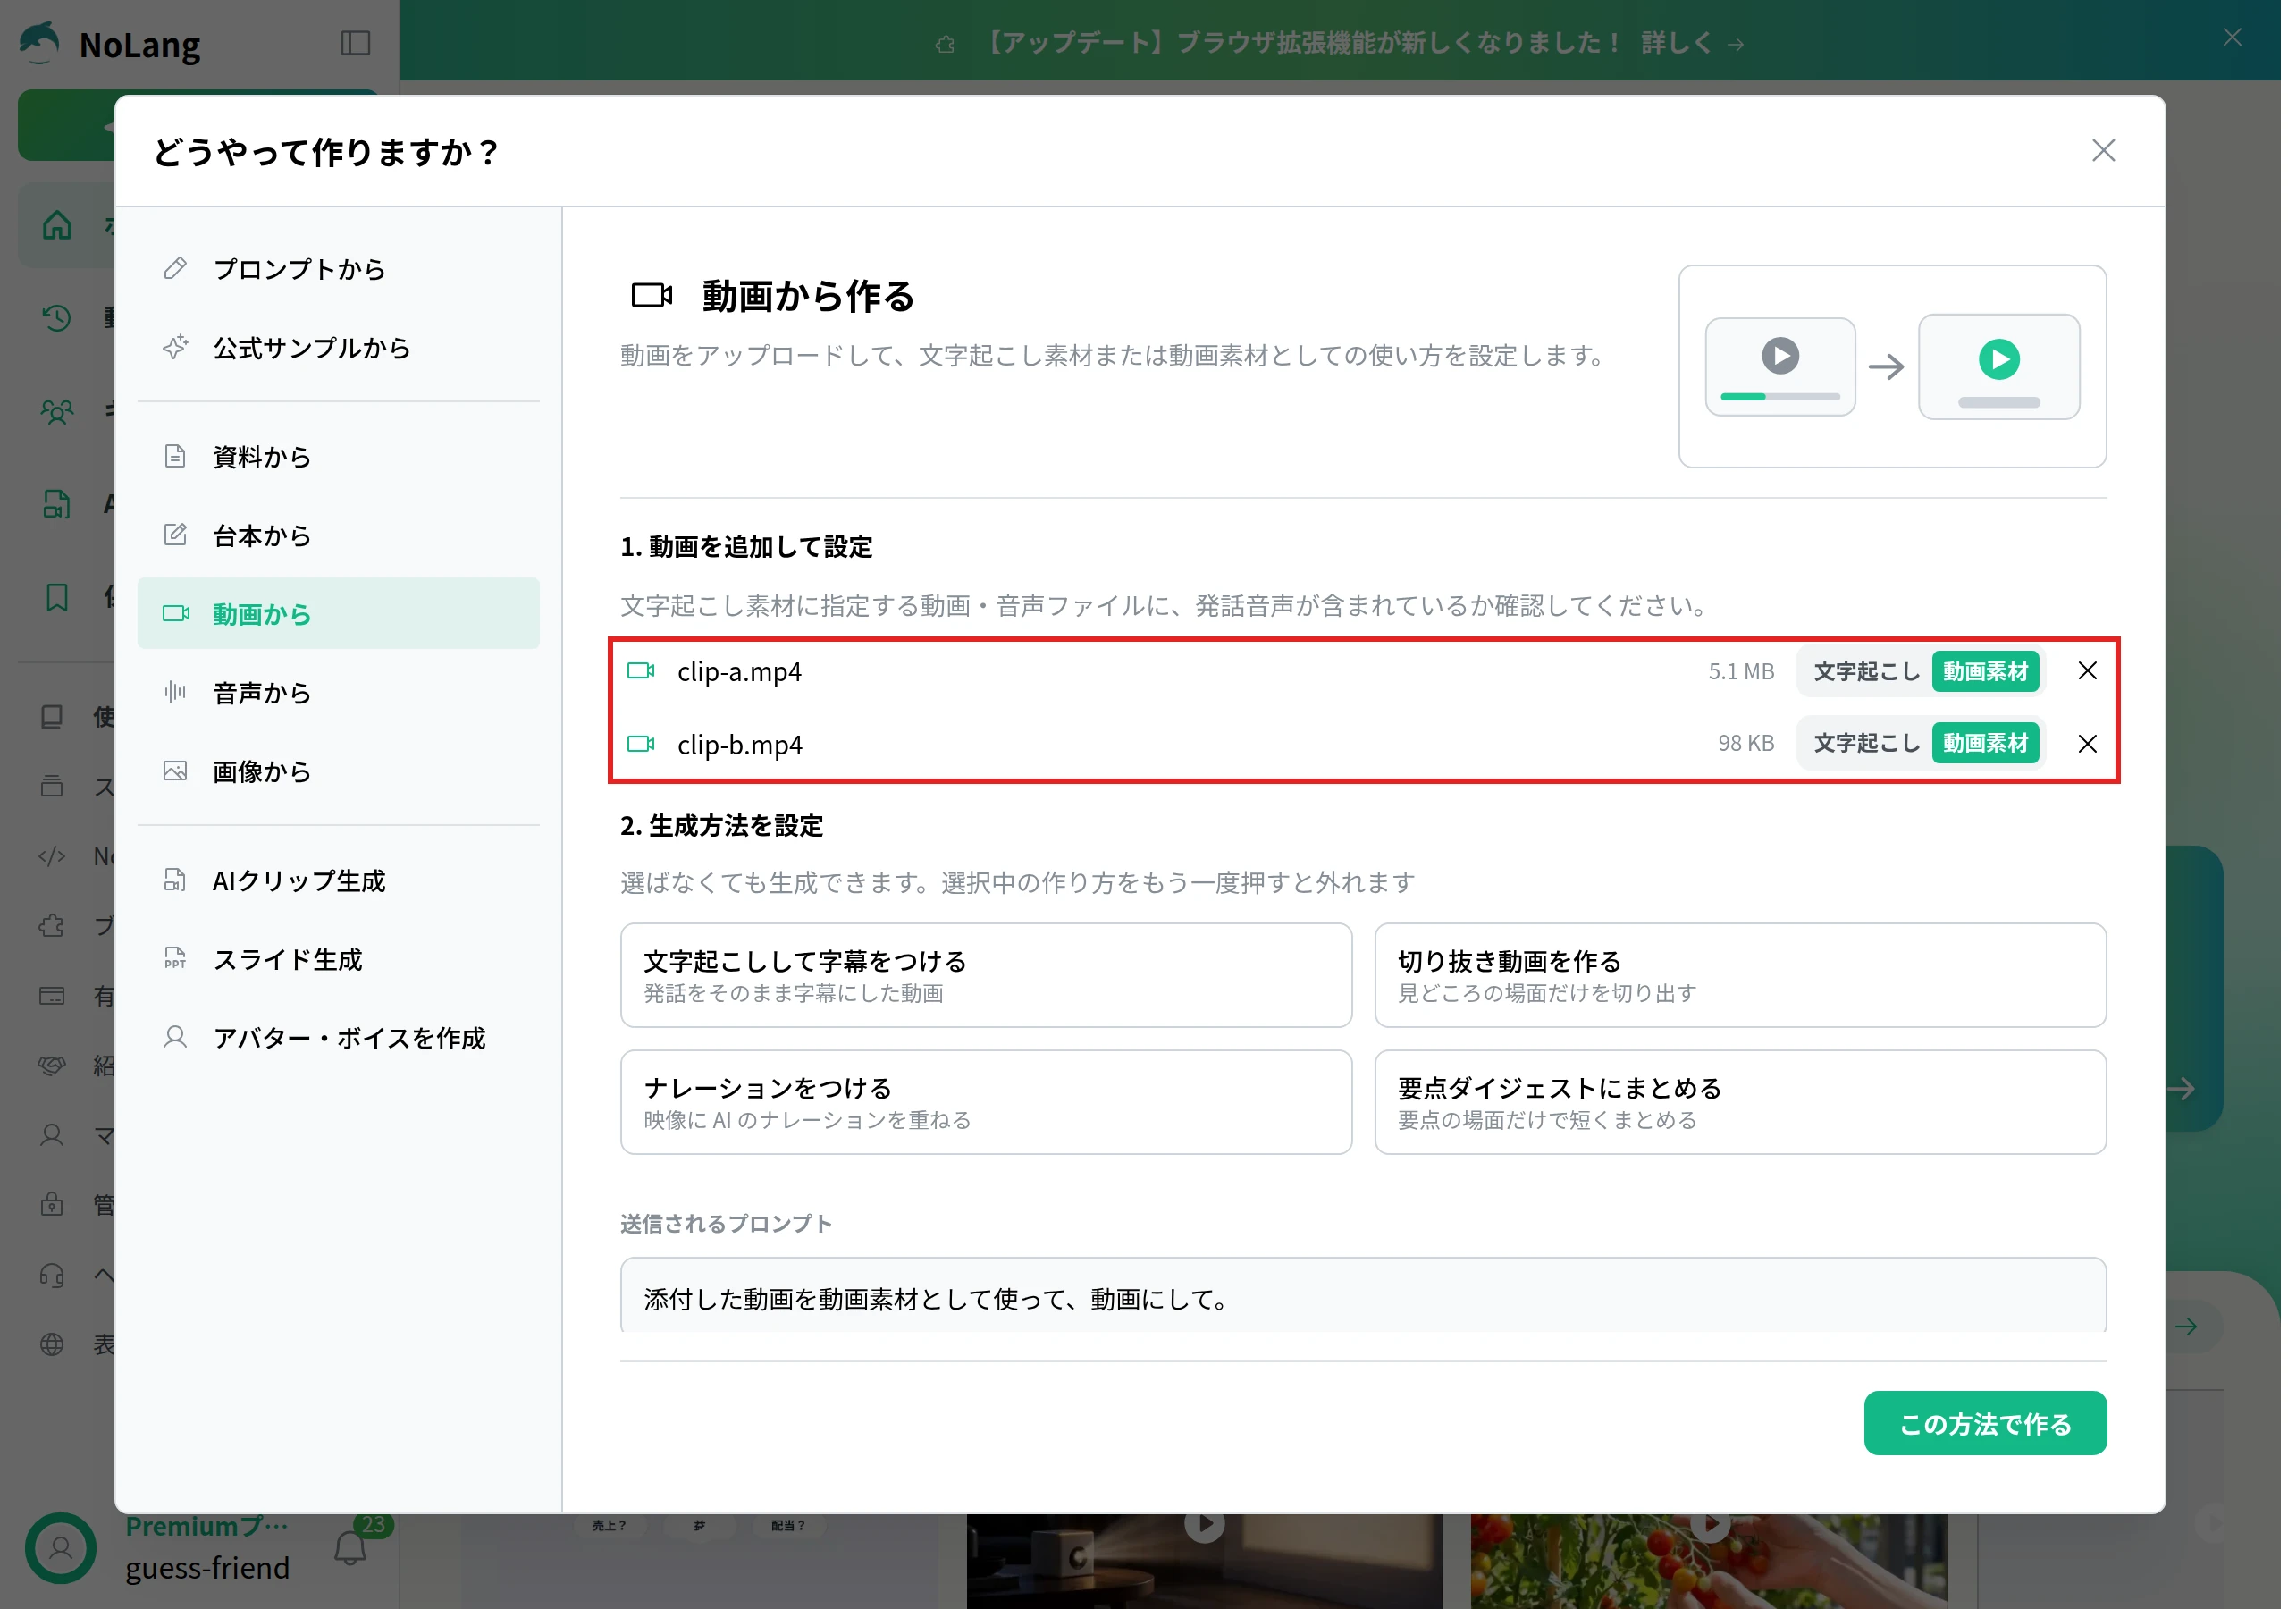Click the home icon in main sidebar
2288x1609 pixels.
[x=57, y=226]
